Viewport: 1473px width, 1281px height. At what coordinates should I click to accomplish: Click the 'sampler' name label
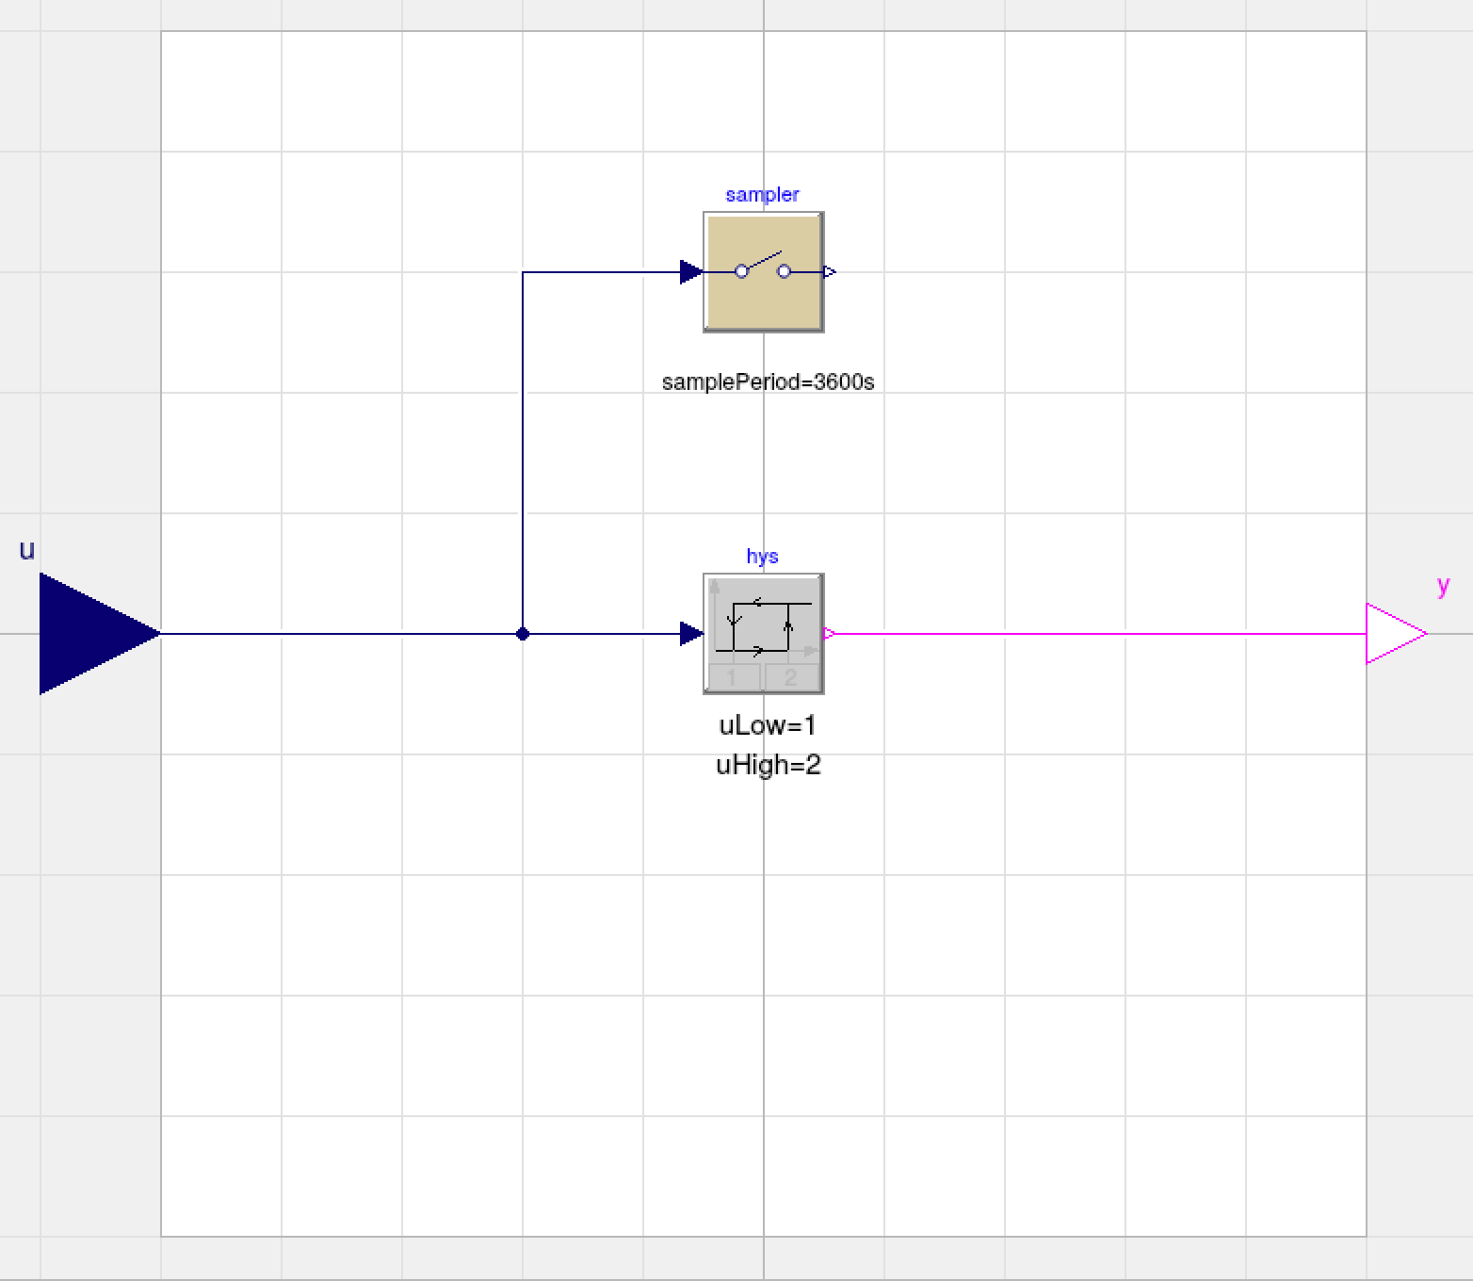pyautogui.click(x=762, y=195)
